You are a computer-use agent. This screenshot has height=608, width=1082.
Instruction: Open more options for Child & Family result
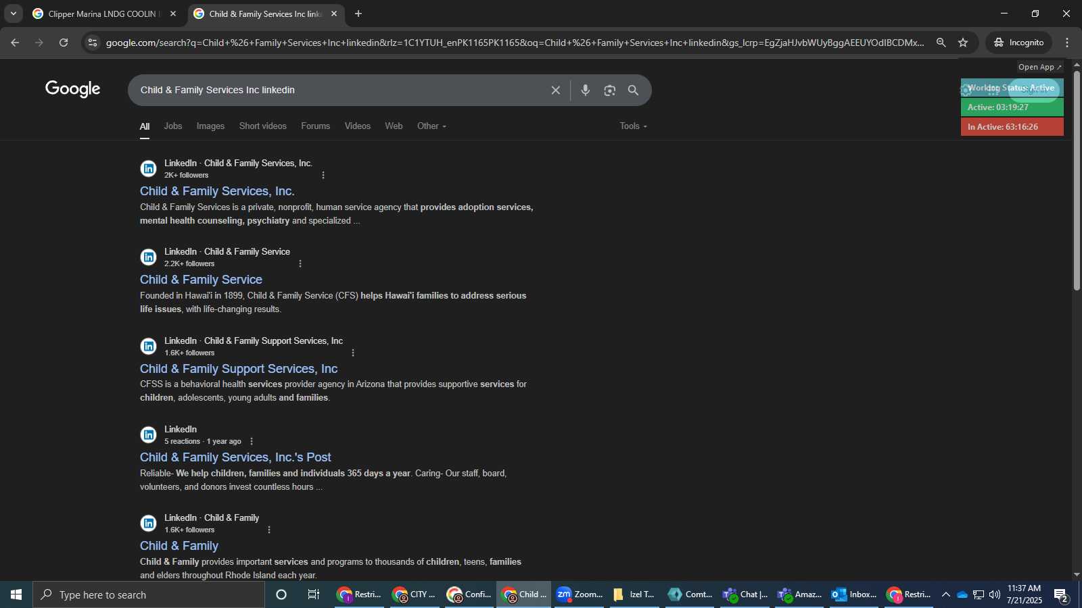pyautogui.click(x=269, y=530)
